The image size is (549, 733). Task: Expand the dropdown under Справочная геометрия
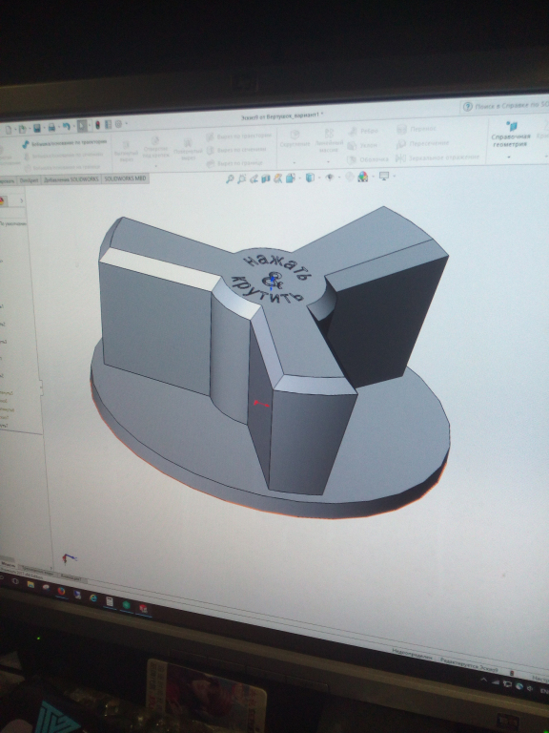508,157
